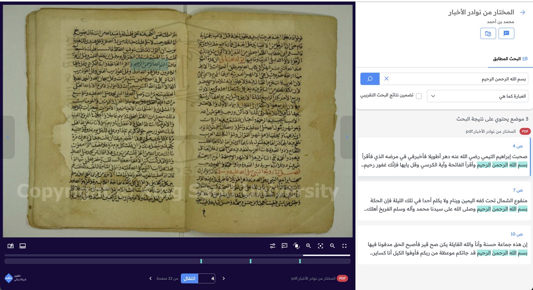Click the المختار من نوادر الأخبار.pdf file name in results

(x=491, y=131)
